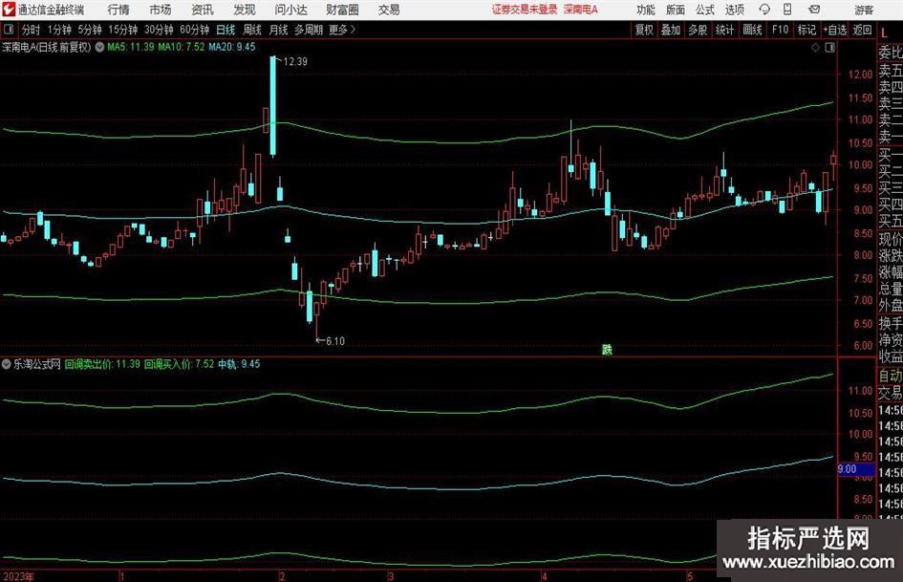Viewport: 903px width, 582px height.
Task: Click the diamond icon above main chart
Action: pos(815,48)
